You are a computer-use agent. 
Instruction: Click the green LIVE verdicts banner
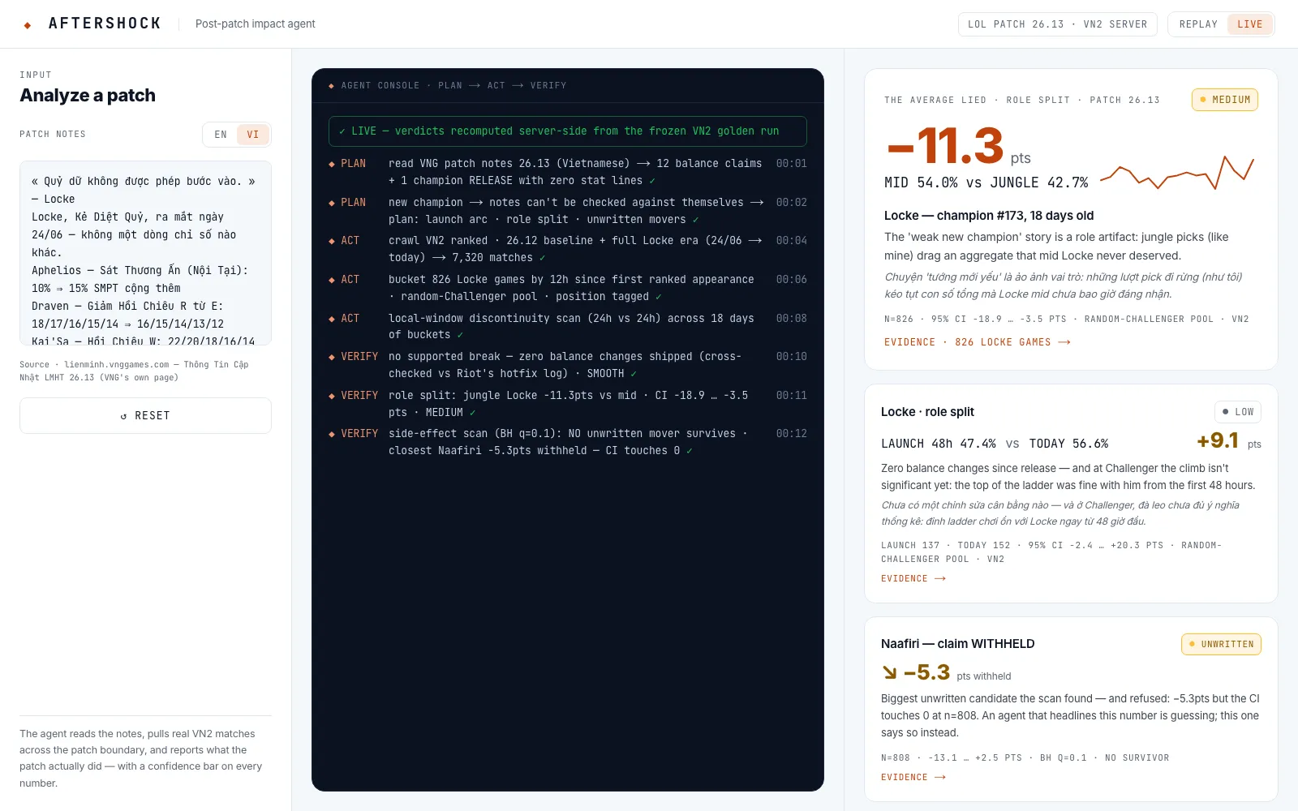pos(568,131)
